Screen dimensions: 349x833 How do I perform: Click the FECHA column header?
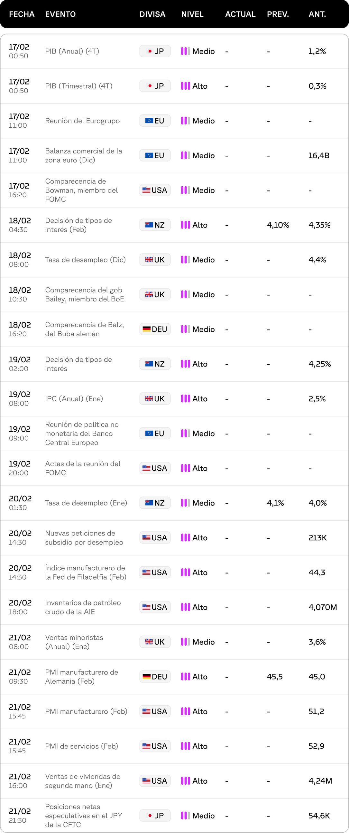point(22,14)
